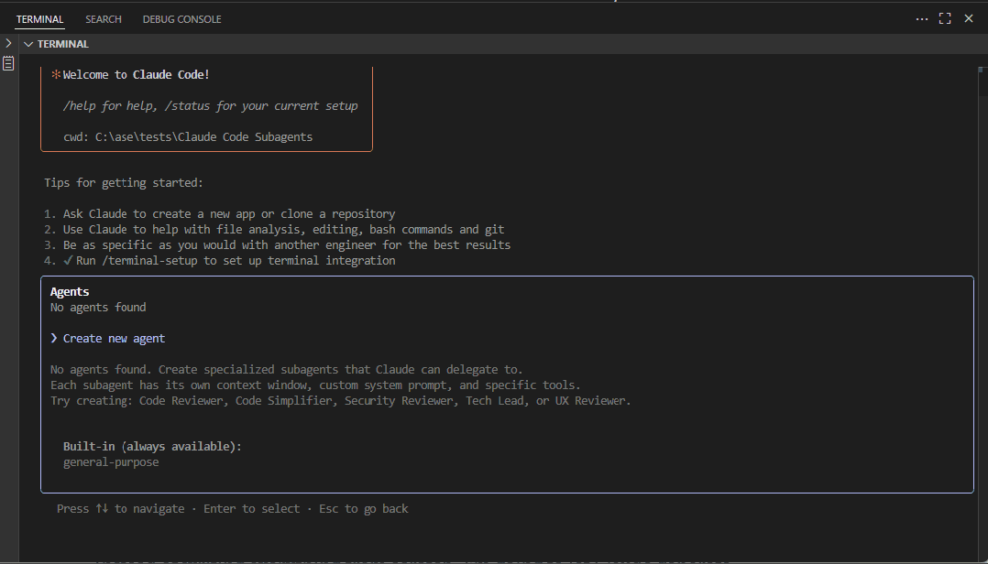Screen dimensions: 988x564
Task: Open the panel more actions ellipsis menu
Action: point(922,19)
